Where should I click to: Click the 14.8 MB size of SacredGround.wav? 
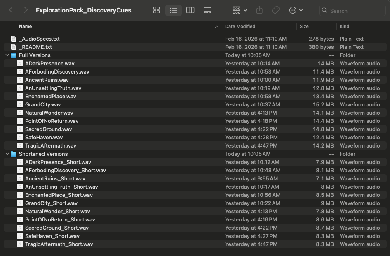pyautogui.click(x=323, y=129)
